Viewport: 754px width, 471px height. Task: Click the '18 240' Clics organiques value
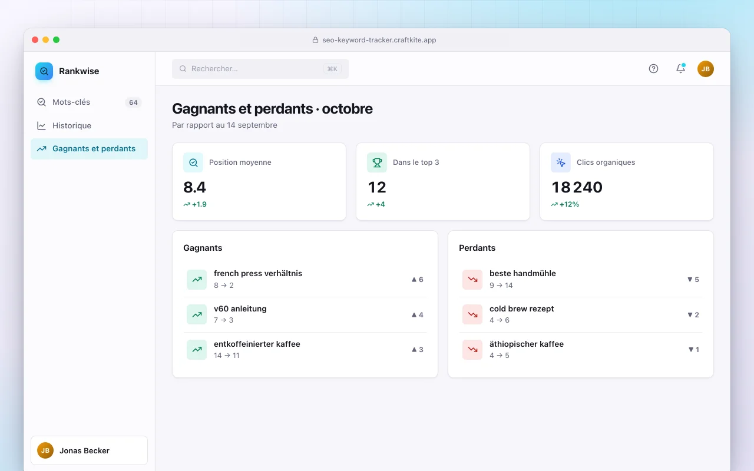[577, 187]
